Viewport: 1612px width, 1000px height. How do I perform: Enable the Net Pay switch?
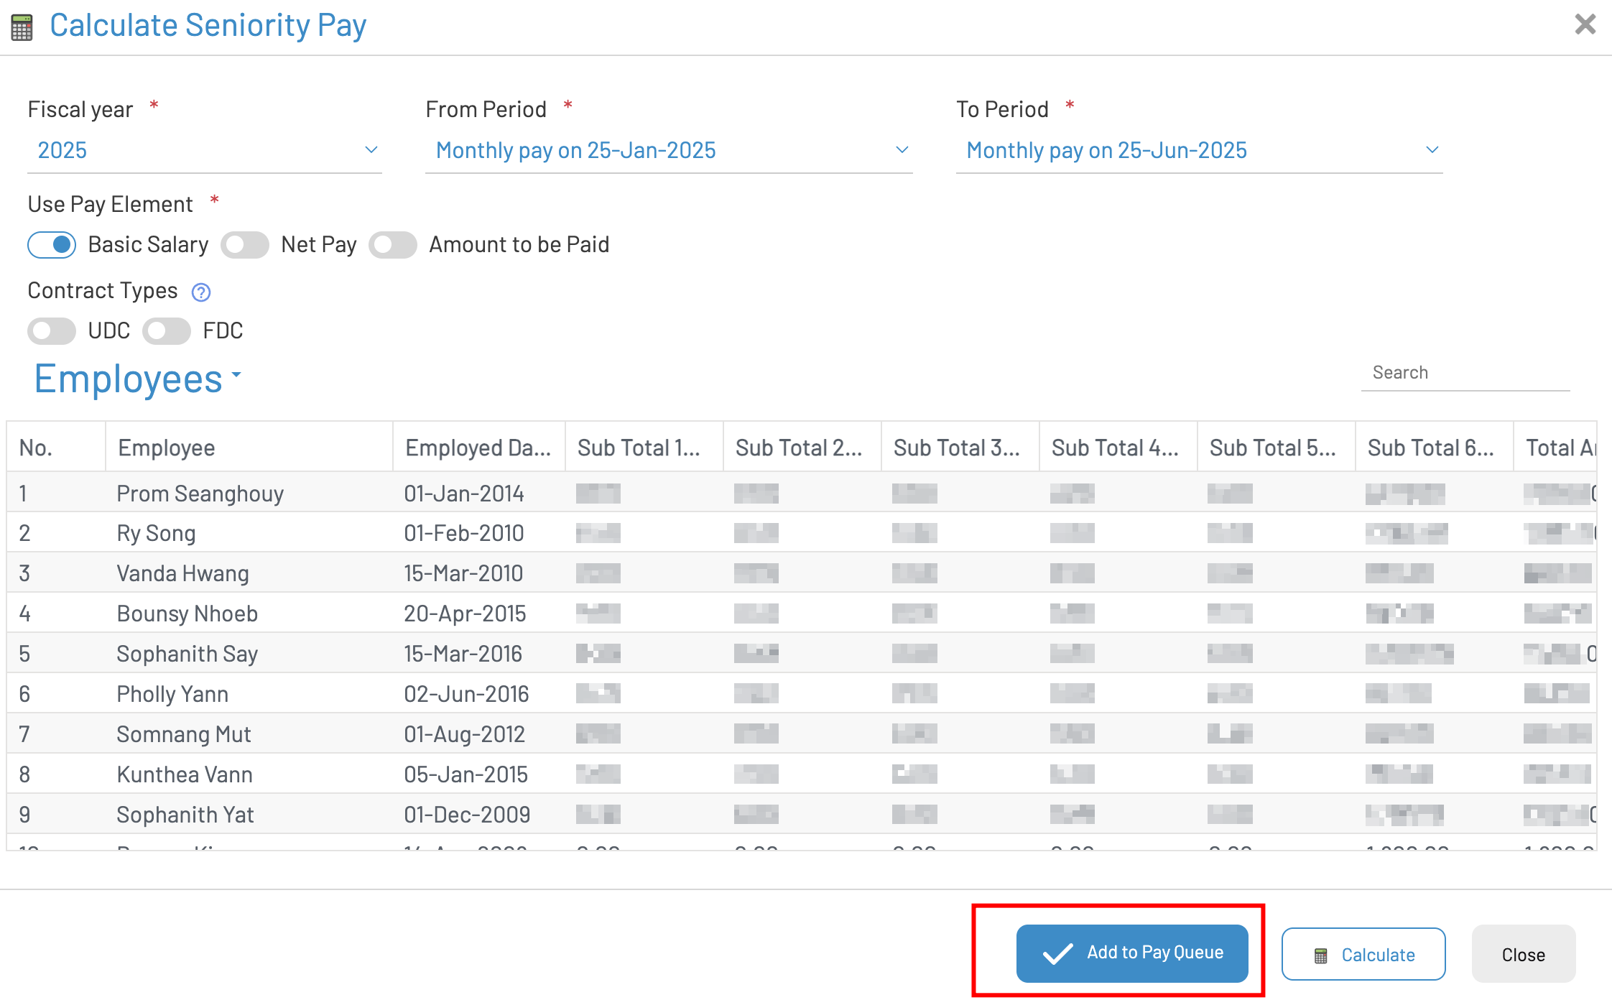tap(245, 245)
